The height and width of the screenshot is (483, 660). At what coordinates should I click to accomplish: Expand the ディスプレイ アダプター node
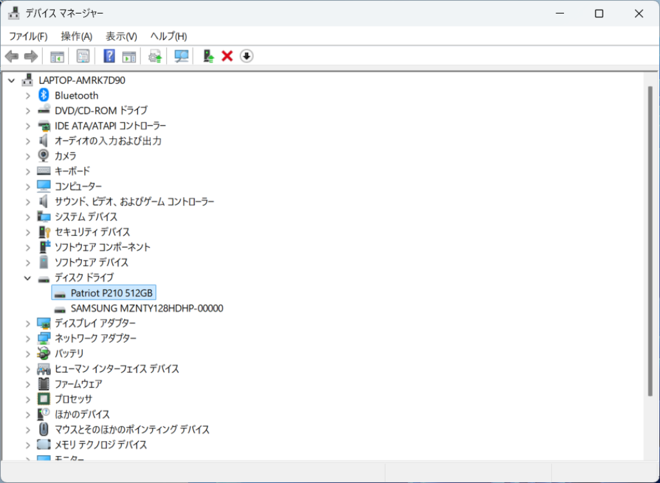(27, 323)
